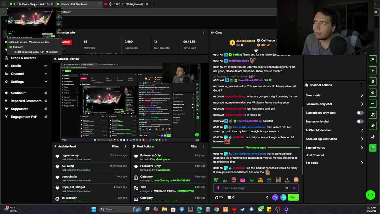The height and width of the screenshot is (214, 380).
Task: Open the browser tab list dropdown arrow
Action: pyautogui.click(x=4, y=4)
